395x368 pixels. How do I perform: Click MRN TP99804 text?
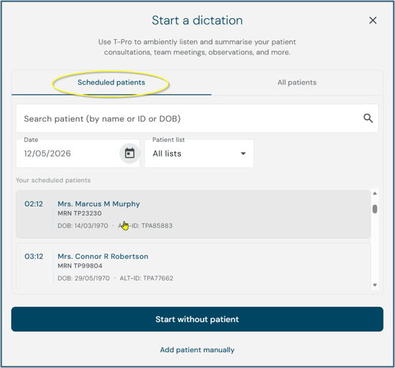tap(80, 266)
